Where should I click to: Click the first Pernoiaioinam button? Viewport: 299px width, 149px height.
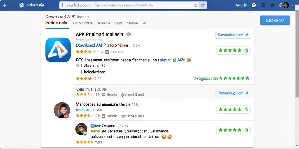click(233, 35)
